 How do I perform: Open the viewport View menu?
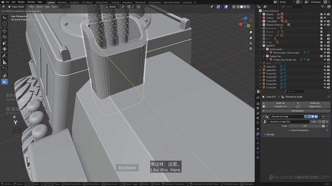pyautogui.click(x=31, y=7)
